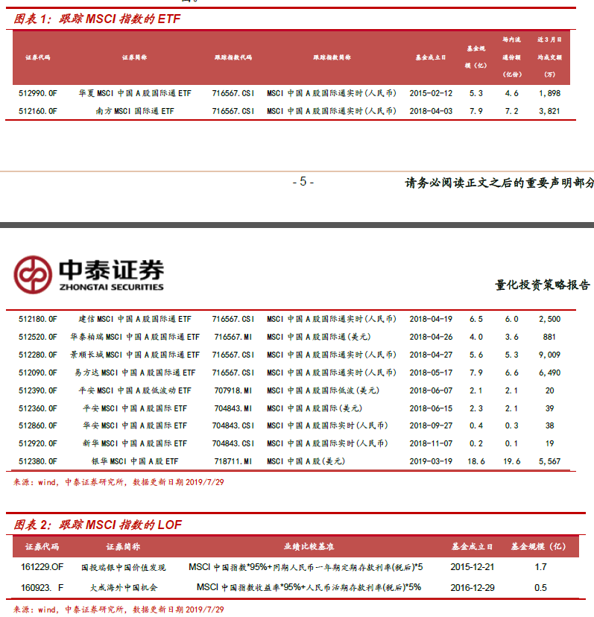Image resolution: width=594 pixels, height=617 pixels.
Task: Click circulating shares value 19.6
Action: coord(511,461)
